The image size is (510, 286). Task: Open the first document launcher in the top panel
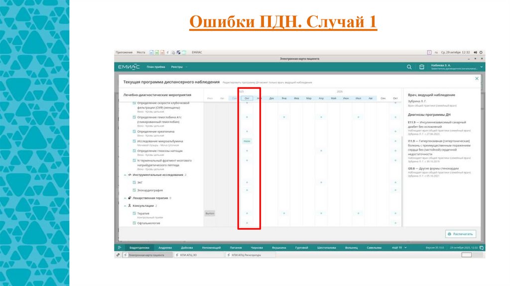(x=151, y=52)
